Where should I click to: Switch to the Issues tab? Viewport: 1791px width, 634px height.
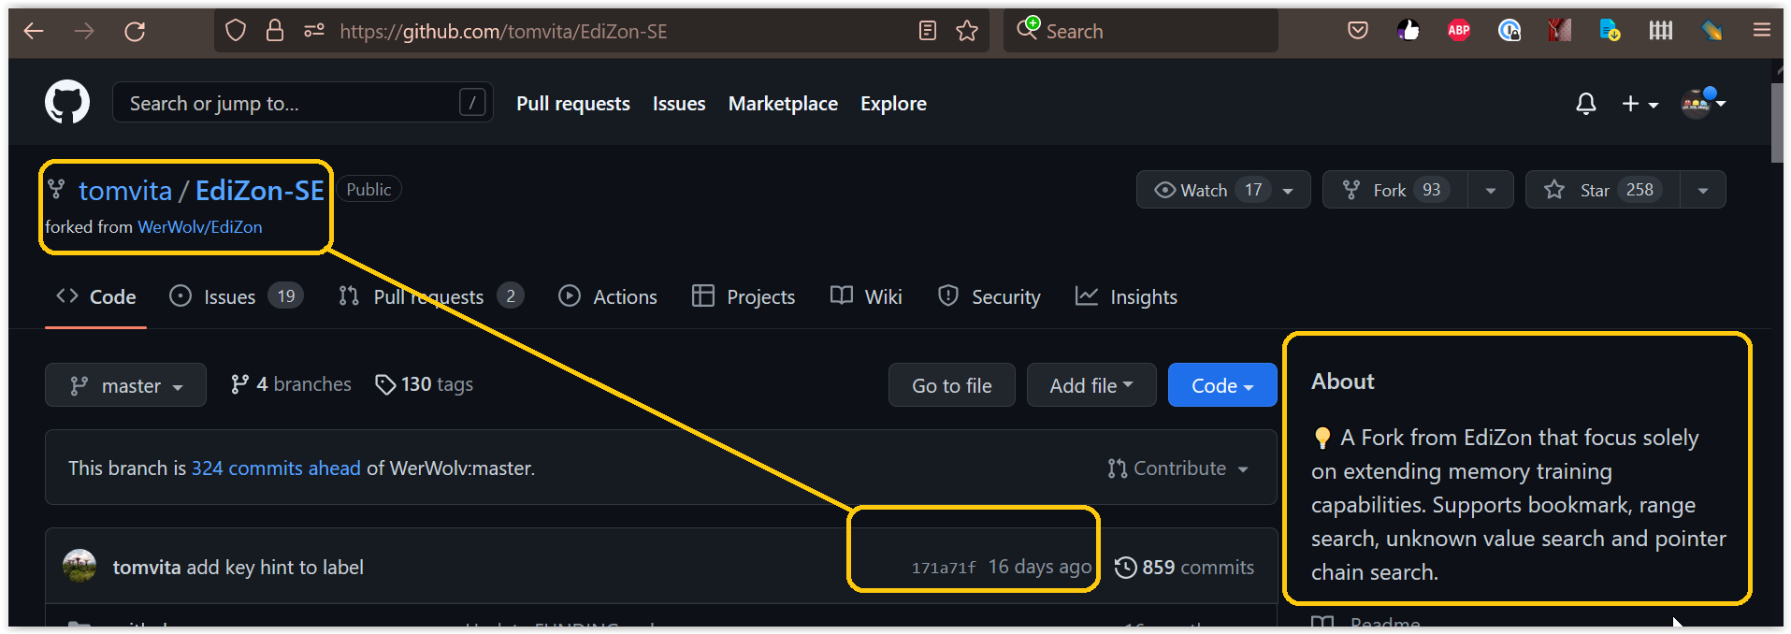tap(235, 297)
